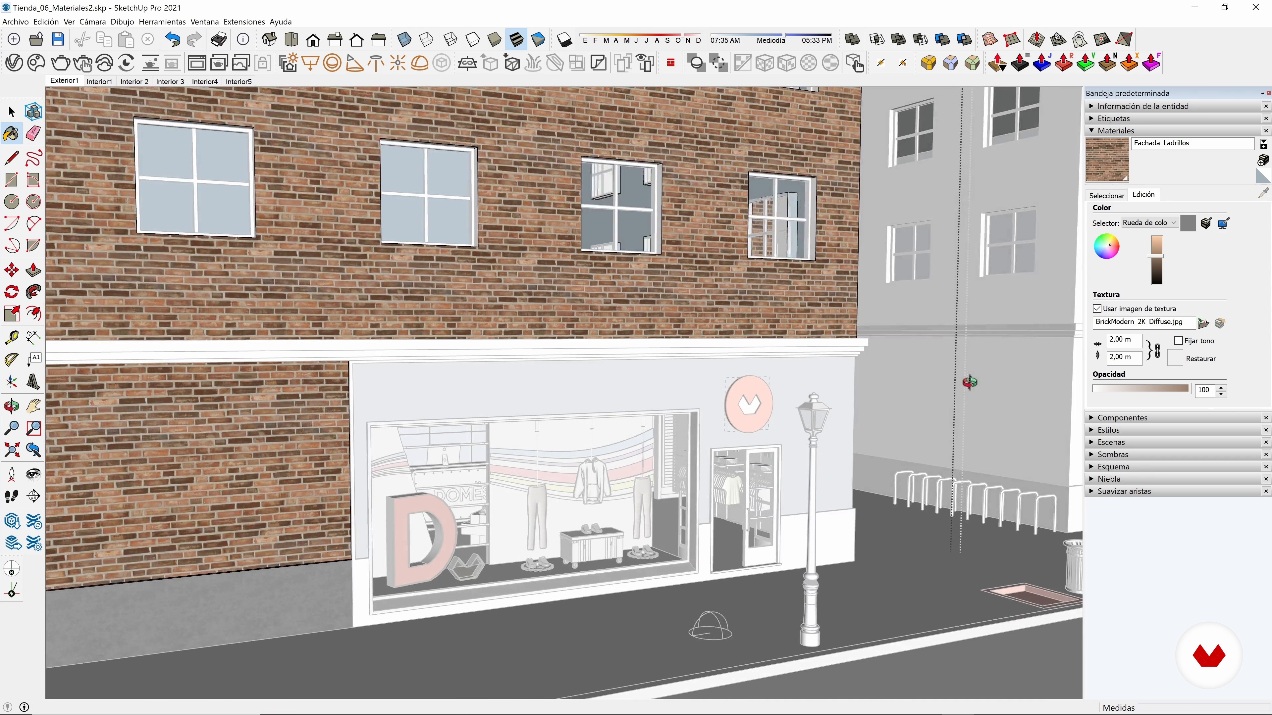
Task: Select the Walk footprints tool
Action: click(11, 496)
